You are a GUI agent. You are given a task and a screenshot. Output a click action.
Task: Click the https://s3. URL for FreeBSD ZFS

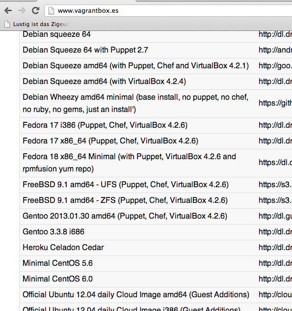click(275, 200)
